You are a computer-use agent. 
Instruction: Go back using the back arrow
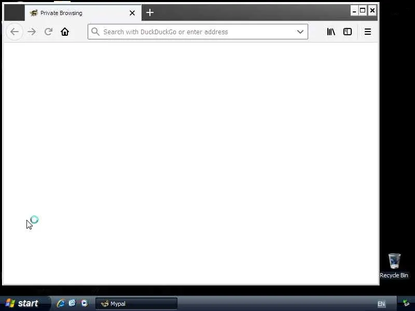point(15,32)
